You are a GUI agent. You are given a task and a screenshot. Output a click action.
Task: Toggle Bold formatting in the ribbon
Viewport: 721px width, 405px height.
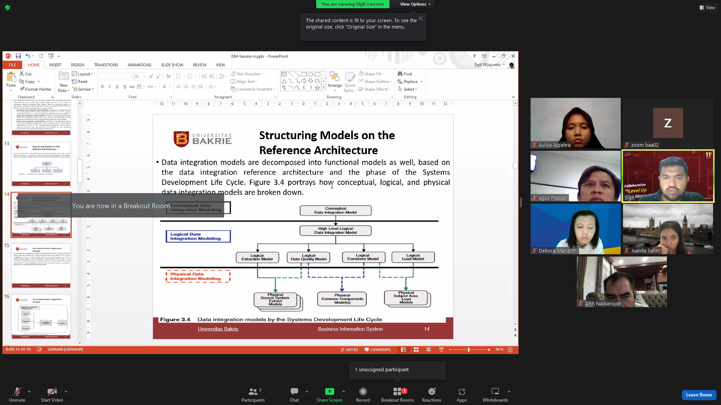[103, 87]
